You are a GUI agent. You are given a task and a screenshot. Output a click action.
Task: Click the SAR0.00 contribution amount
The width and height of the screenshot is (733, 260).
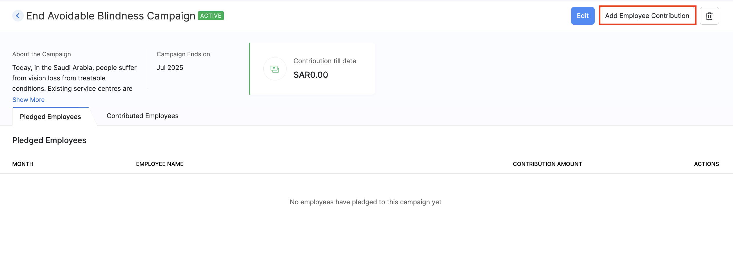(x=311, y=75)
